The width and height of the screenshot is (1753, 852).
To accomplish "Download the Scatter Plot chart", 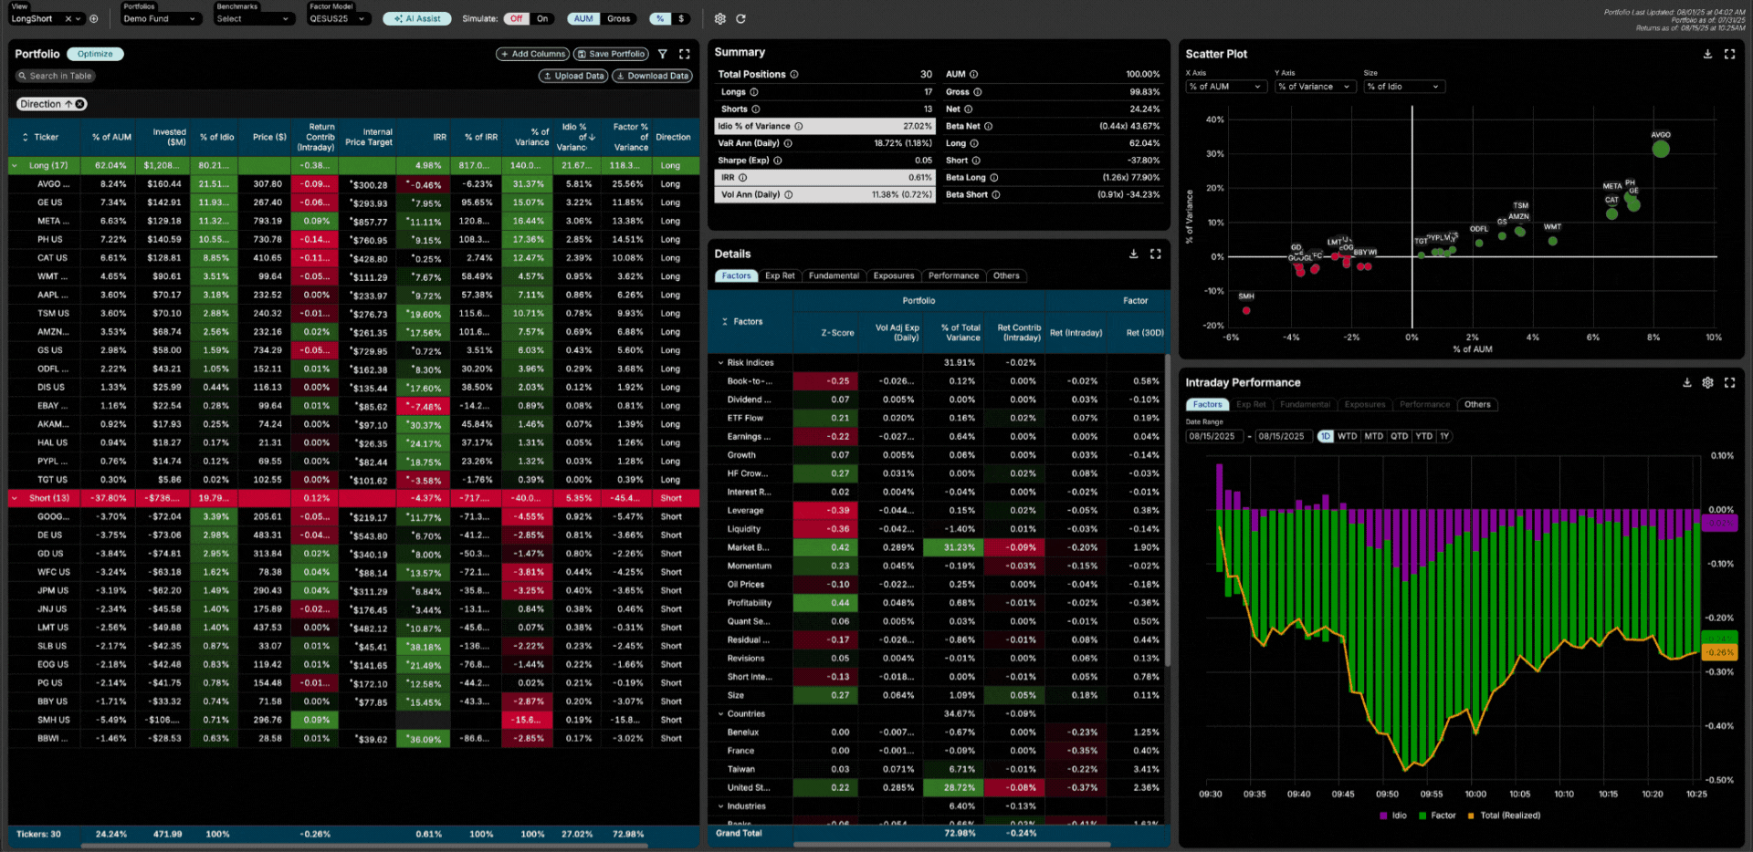I will click(1707, 55).
